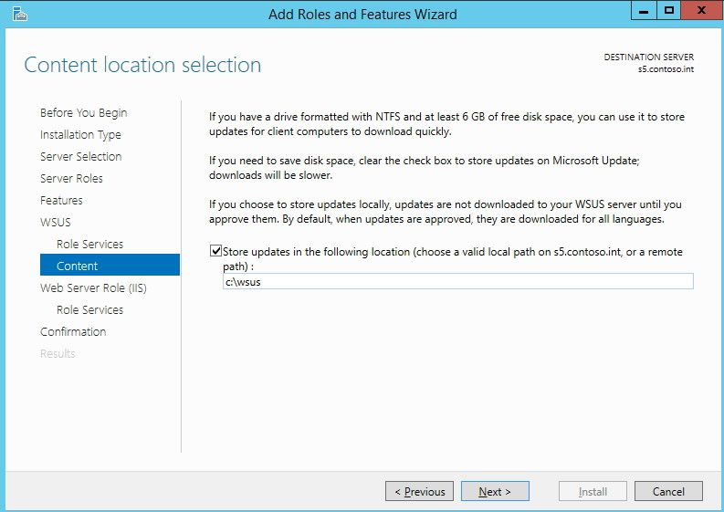Jump to Server Roles step
This screenshot has height=512, width=724.
[x=71, y=178]
